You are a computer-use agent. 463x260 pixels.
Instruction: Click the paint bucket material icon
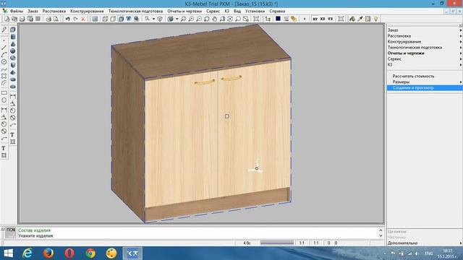coord(352,19)
